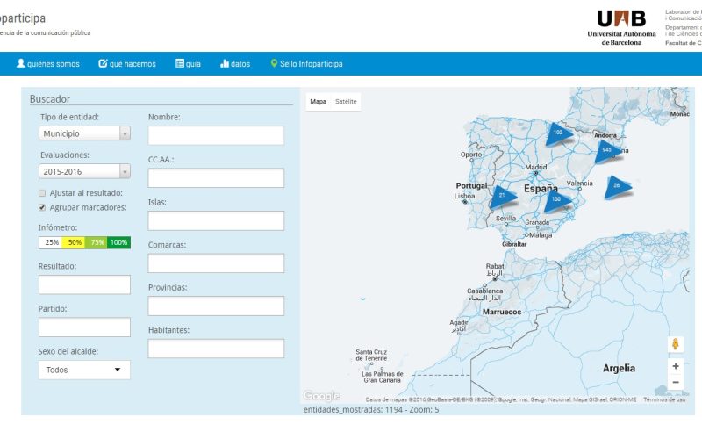Screen dimensions: 702x439
Task: Focus the Provincias input field
Action: [x=216, y=306]
